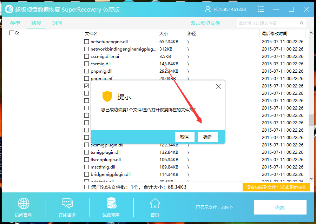The image size is (316, 224).
Task: Switch to the 路径 tab
Action: click(x=36, y=23)
